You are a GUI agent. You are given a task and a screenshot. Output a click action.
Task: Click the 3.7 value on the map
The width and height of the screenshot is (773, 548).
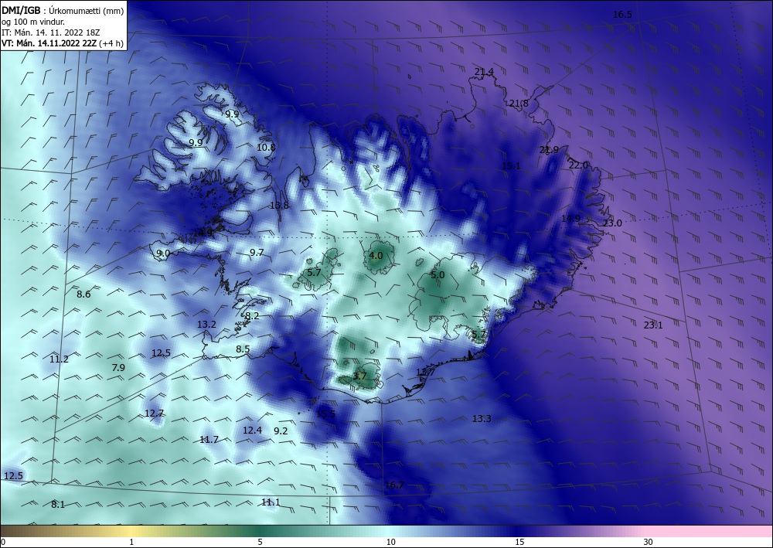pos(359,376)
